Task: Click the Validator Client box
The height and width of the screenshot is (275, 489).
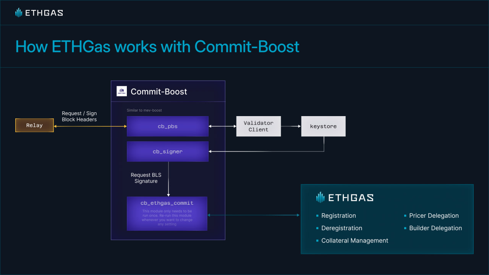Action: pos(258,126)
